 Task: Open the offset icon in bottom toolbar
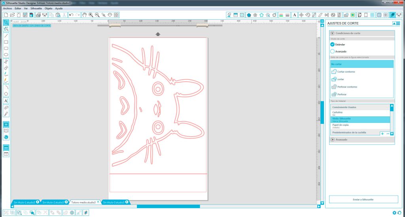[72, 213]
